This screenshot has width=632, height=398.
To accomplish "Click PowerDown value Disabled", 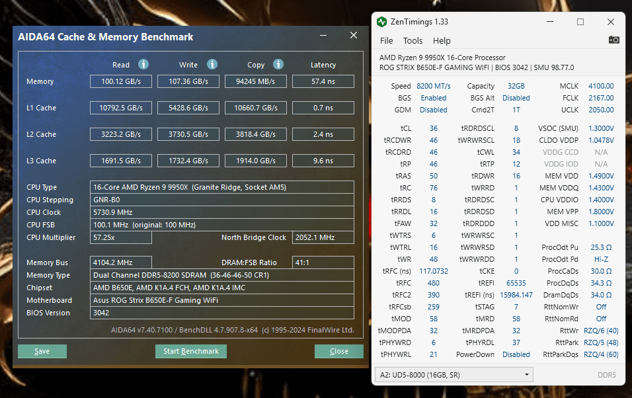I will 516,354.
